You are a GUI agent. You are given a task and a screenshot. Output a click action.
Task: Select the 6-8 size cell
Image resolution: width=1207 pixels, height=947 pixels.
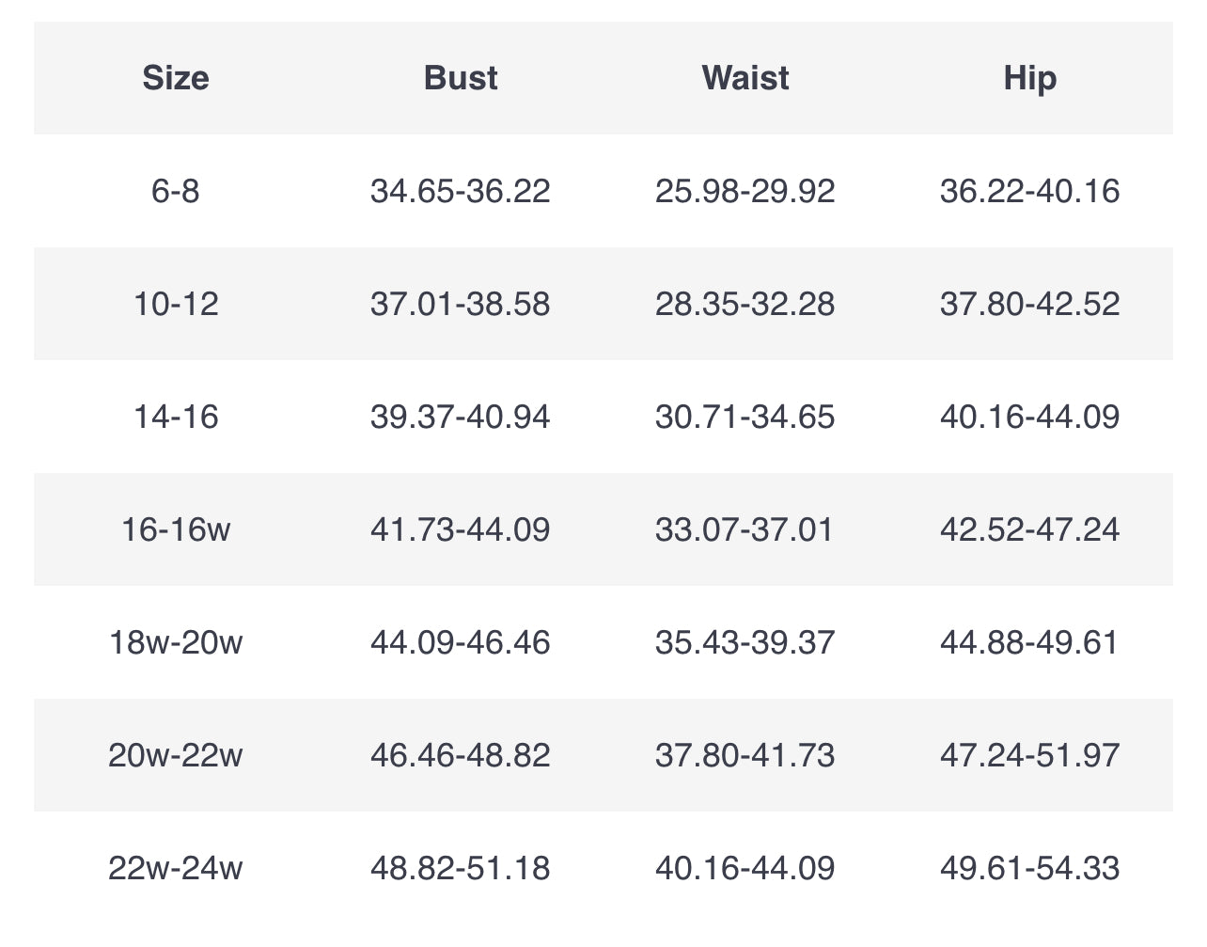176,191
